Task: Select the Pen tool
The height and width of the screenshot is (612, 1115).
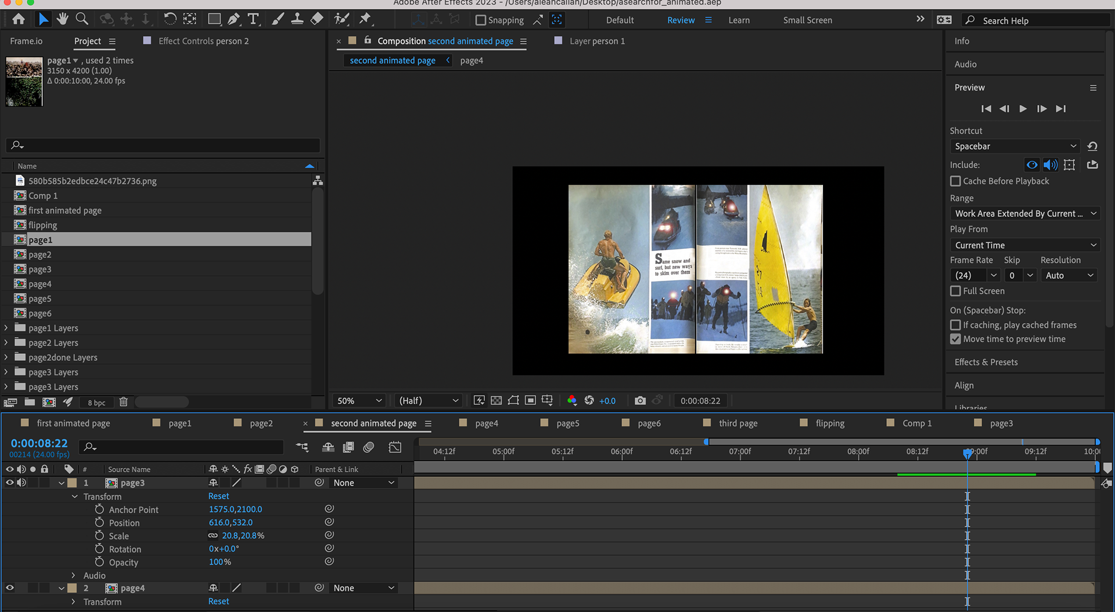Action: click(x=233, y=19)
